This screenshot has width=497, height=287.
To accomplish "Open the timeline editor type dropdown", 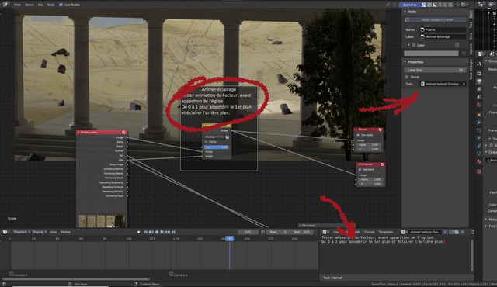I will tap(5, 232).
